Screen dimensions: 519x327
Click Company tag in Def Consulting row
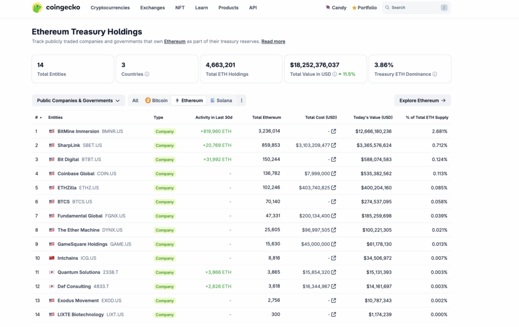pyautogui.click(x=165, y=287)
